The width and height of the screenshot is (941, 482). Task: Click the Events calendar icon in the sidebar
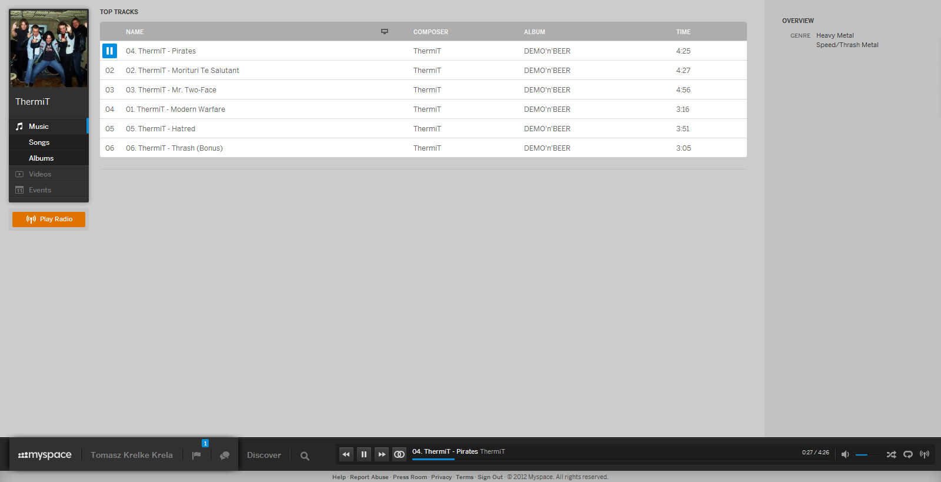(19, 190)
